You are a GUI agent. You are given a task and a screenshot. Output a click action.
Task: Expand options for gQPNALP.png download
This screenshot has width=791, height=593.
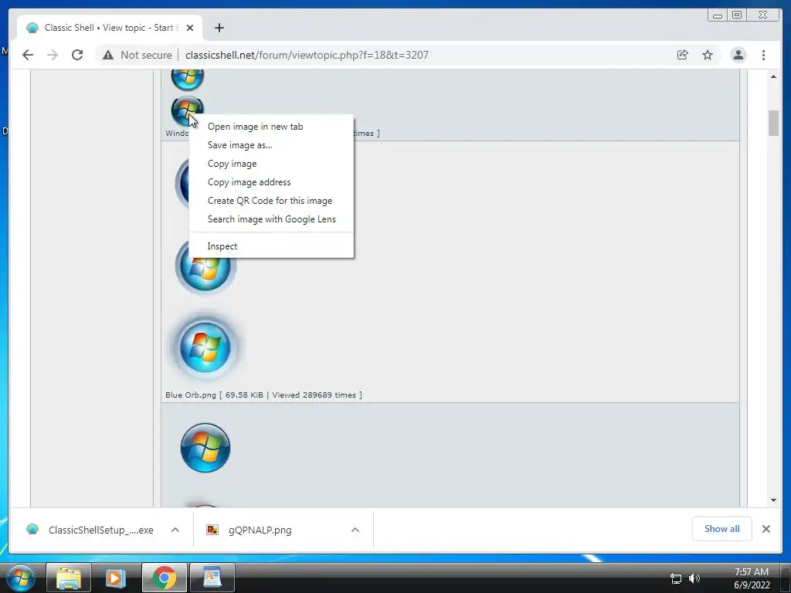[x=355, y=530]
